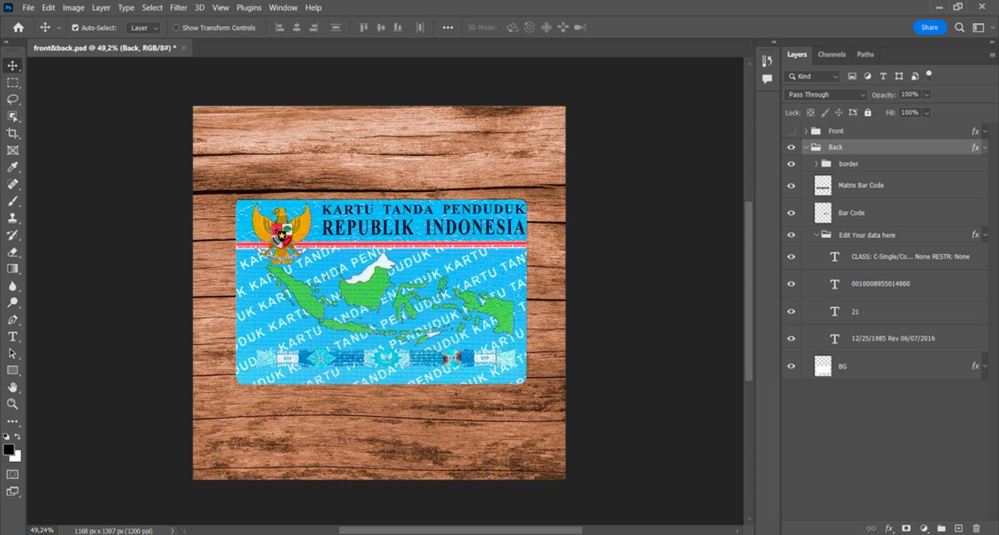Select the Lasso tool

point(12,100)
